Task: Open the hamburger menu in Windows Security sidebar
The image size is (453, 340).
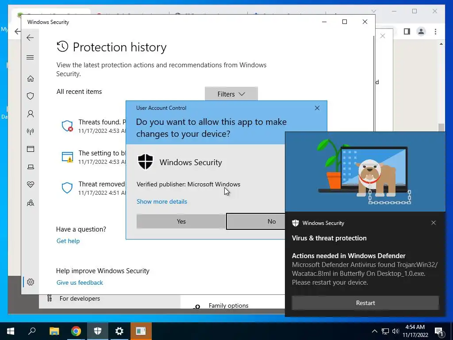Action: point(30,57)
